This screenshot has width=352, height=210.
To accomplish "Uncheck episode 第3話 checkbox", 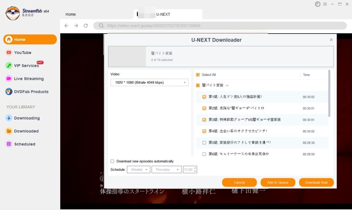I will [x=204, y=120].
